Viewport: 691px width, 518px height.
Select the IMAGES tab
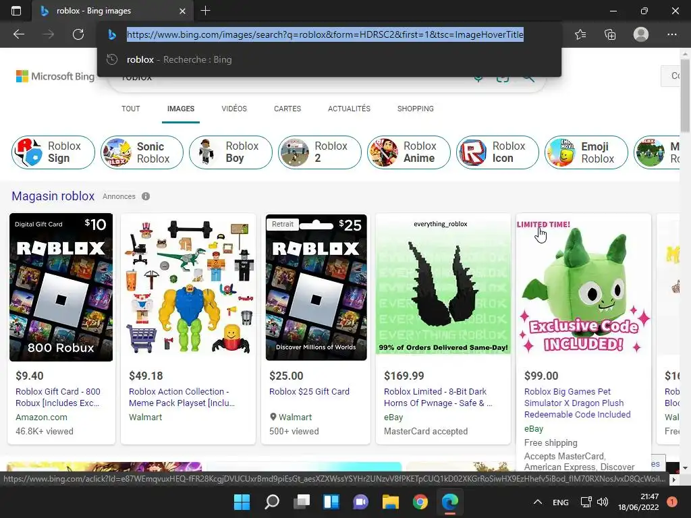point(181,109)
